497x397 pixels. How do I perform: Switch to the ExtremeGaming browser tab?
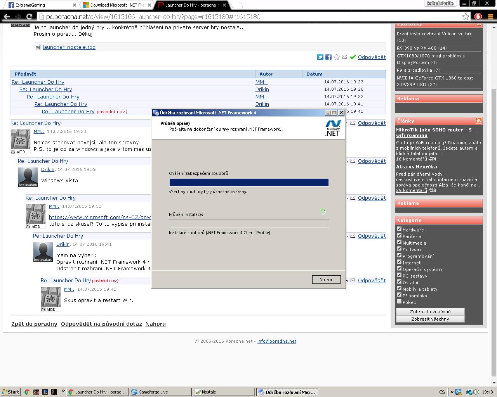[41, 5]
